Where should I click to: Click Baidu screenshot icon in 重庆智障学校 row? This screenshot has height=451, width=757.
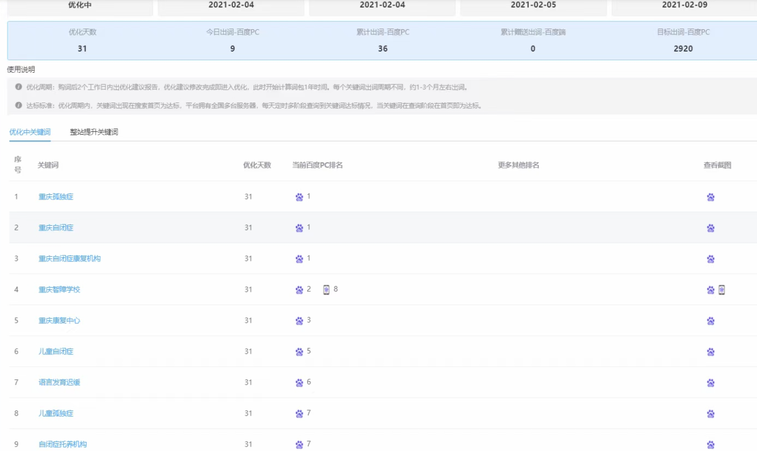711,290
